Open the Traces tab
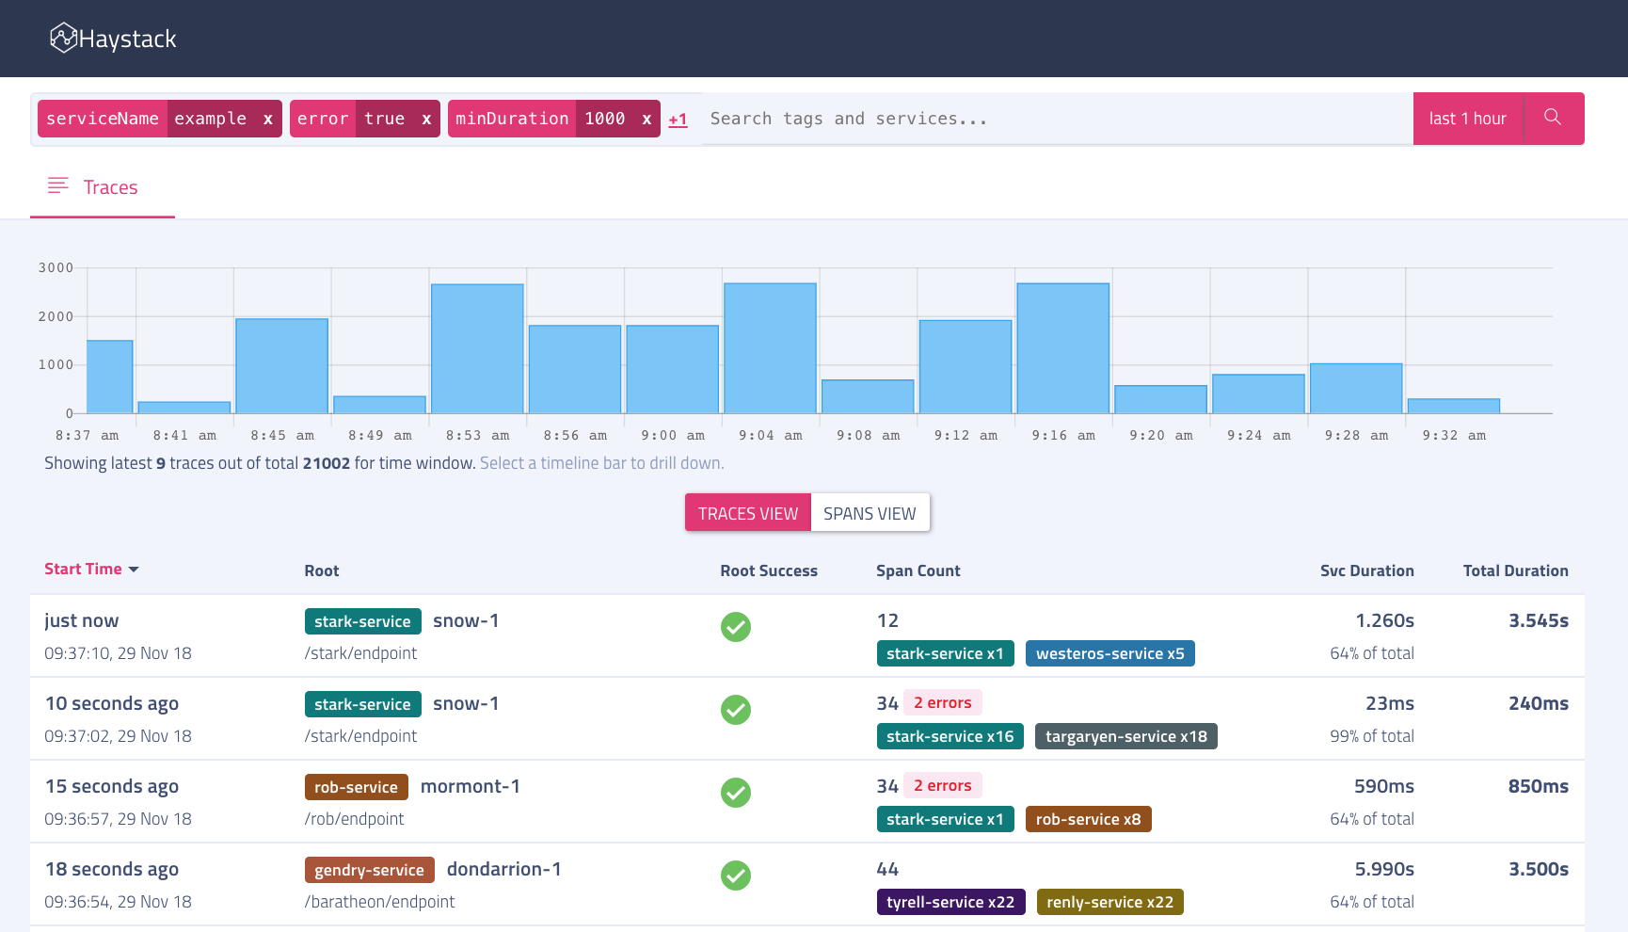Screen dimensions: 1628x932 (x=103, y=186)
